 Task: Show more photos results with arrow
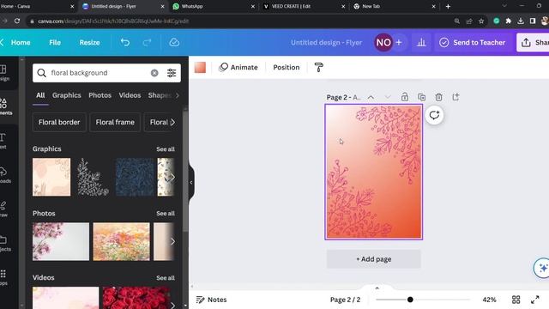(172, 242)
